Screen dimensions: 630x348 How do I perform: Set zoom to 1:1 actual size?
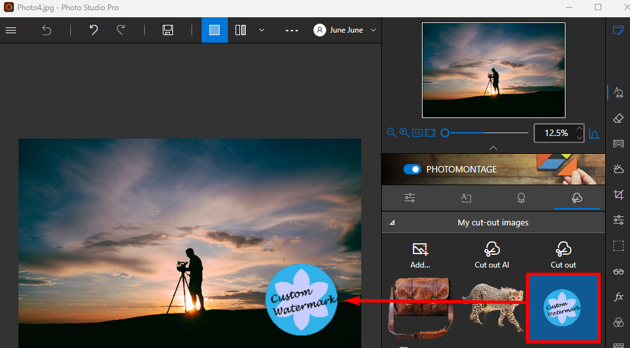point(417,133)
